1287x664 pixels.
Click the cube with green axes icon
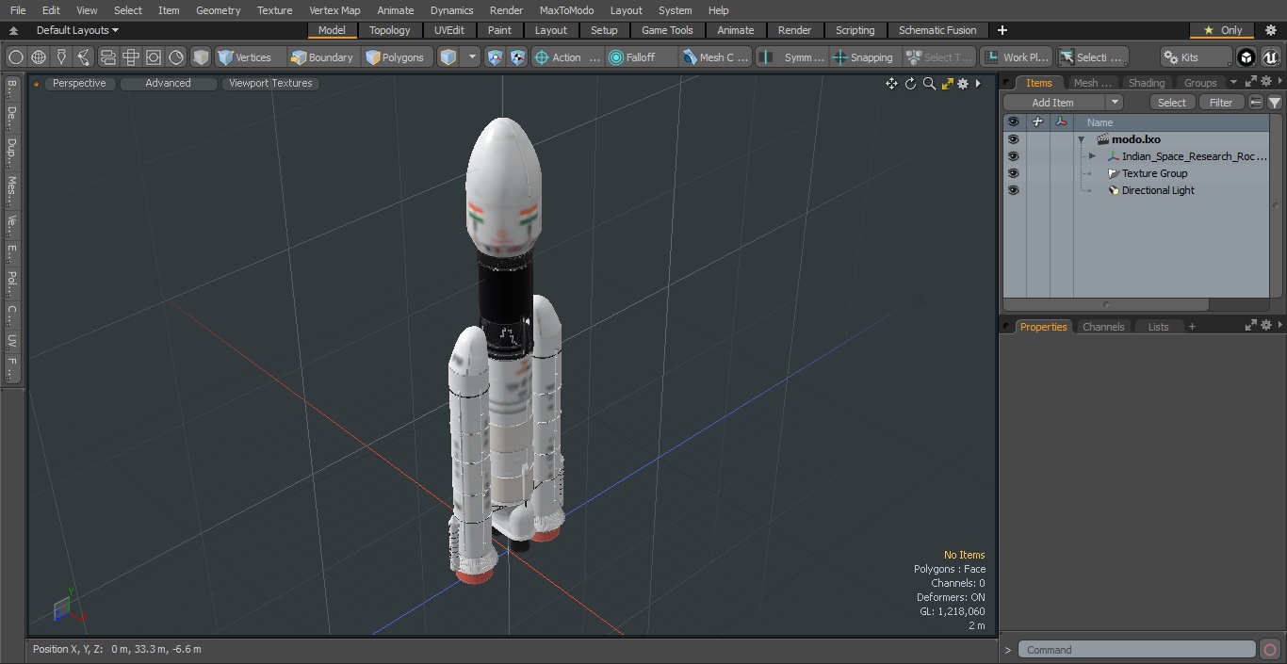495,57
